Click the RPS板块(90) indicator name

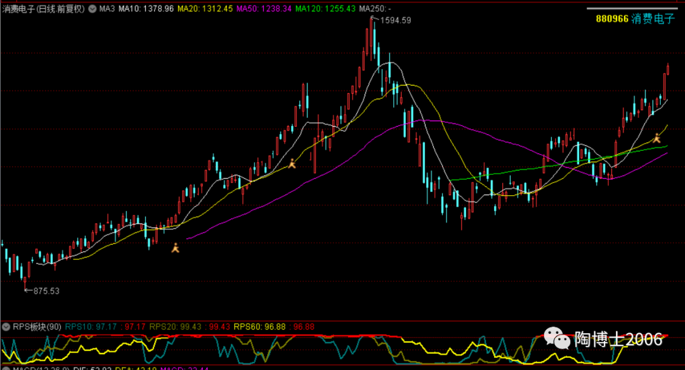tap(37, 327)
